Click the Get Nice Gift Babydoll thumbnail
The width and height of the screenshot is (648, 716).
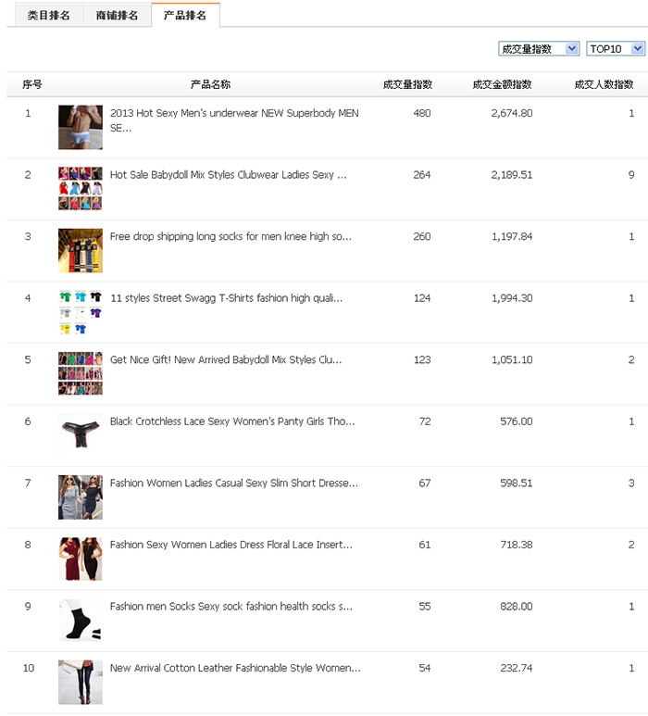pos(81,373)
